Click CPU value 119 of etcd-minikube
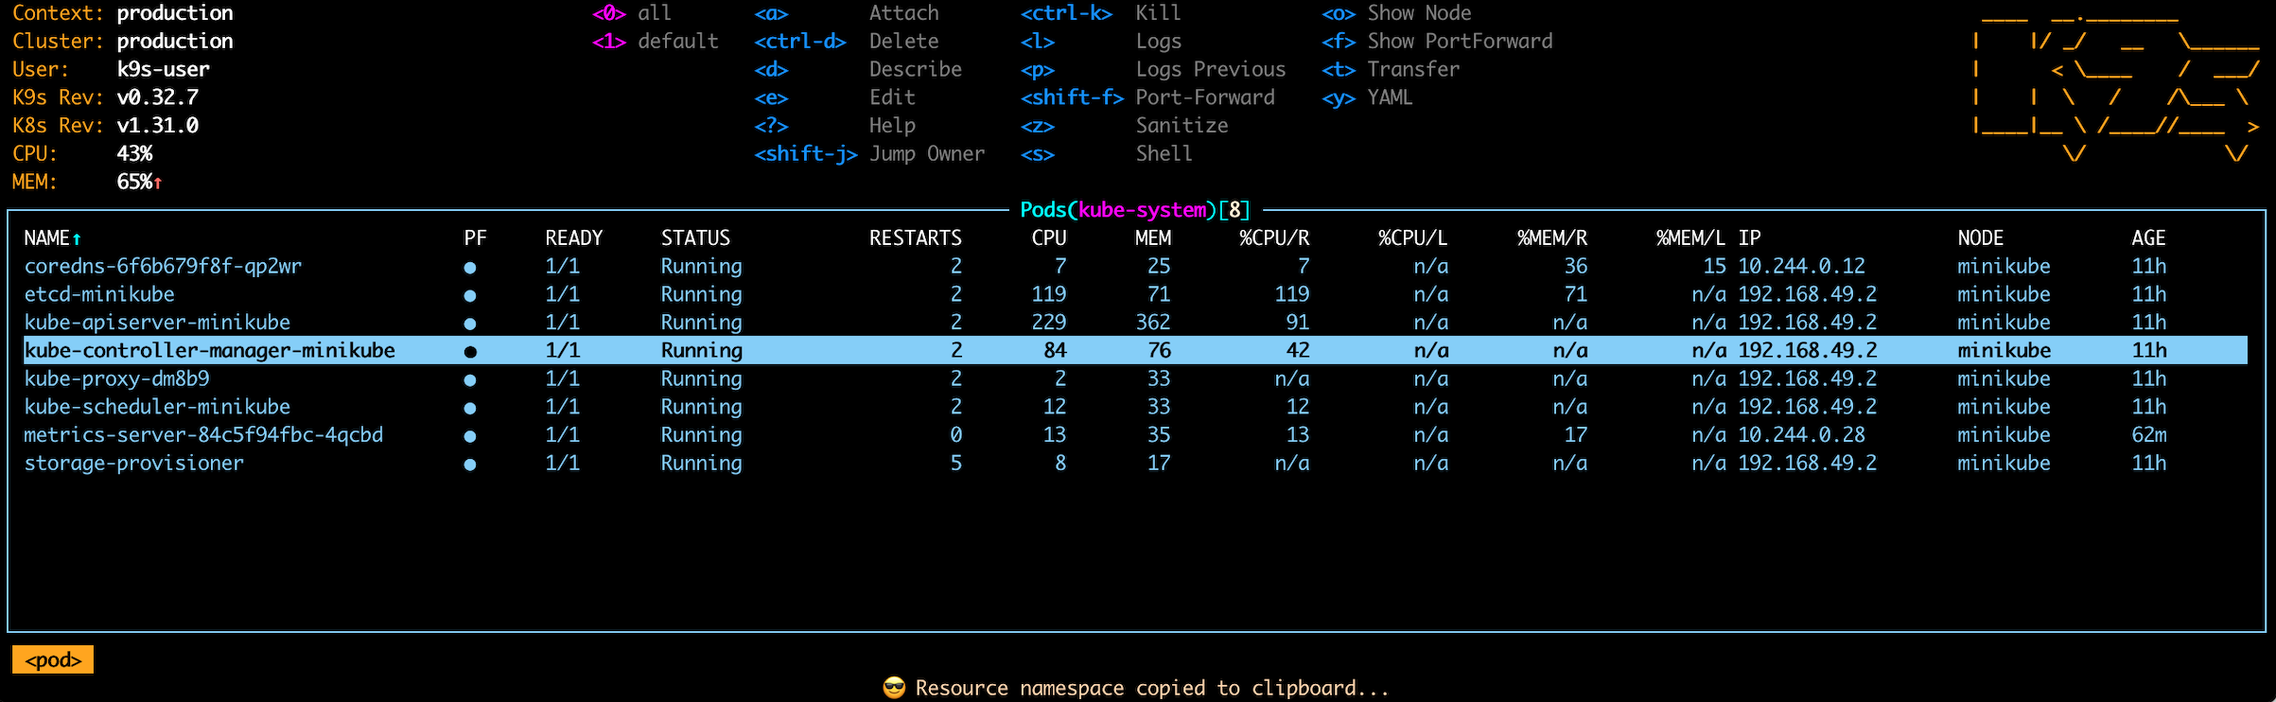2276x702 pixels. (1049, 294)
